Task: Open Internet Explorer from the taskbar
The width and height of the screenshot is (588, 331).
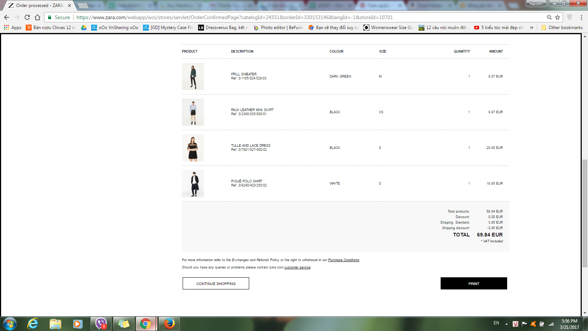Action: [x=33, y=324]
